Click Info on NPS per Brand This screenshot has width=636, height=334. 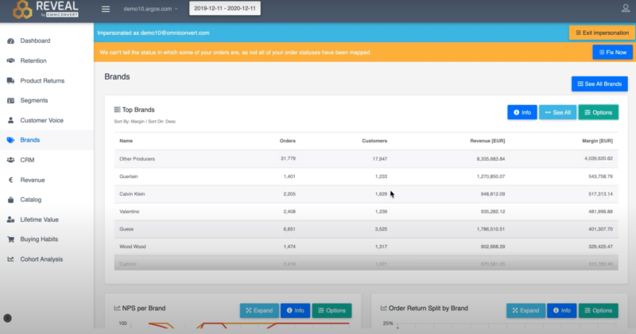pyautogui.click(x=295, y=310)
